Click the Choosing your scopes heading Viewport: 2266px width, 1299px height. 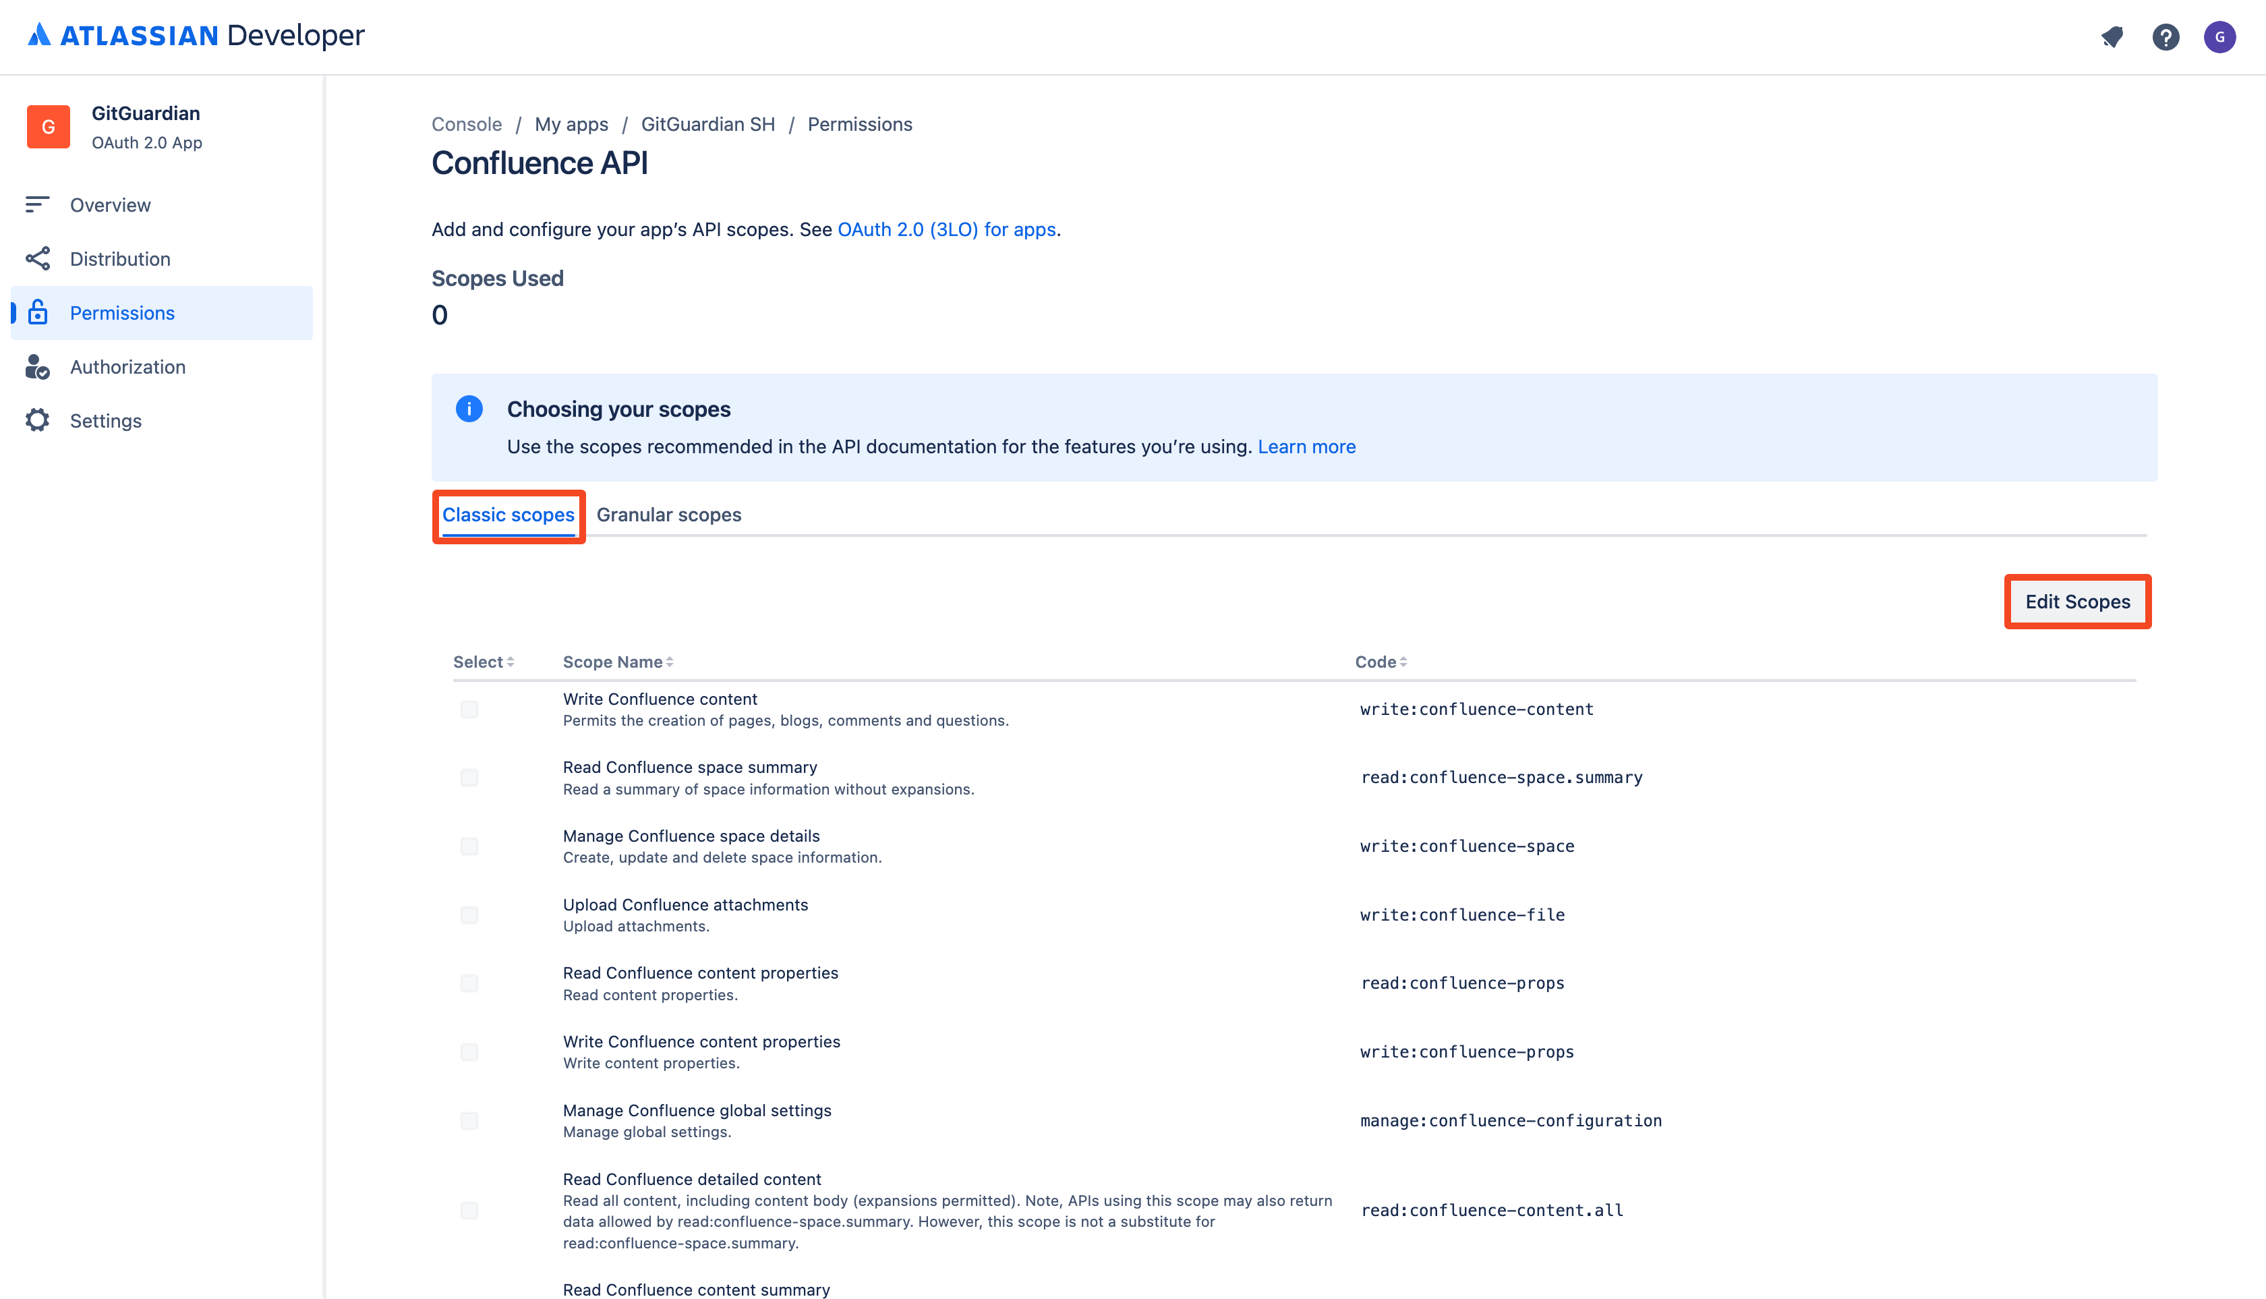pos(618,409)
